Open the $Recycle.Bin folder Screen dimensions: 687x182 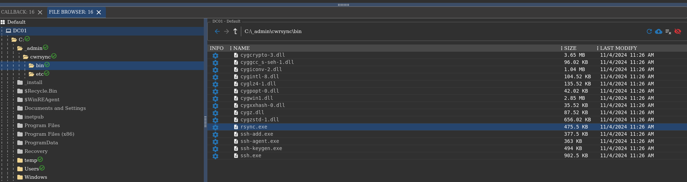point(41,91)
